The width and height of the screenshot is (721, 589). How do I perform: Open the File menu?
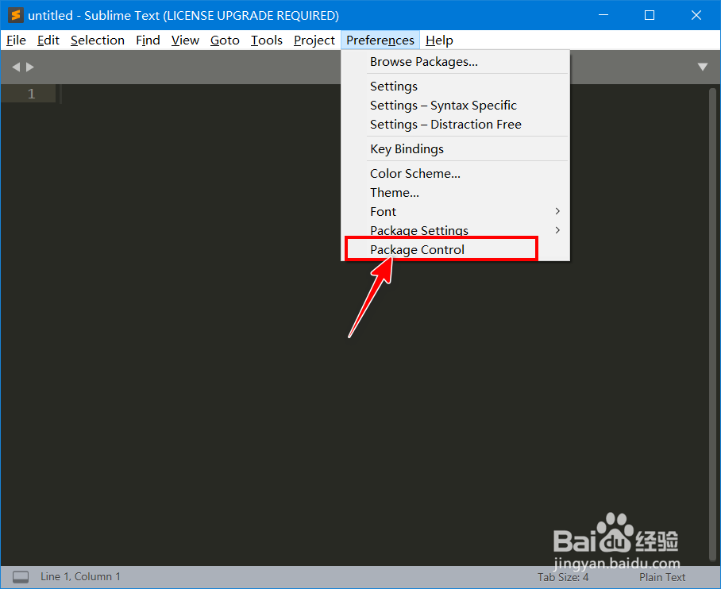(x=16, y=40)
